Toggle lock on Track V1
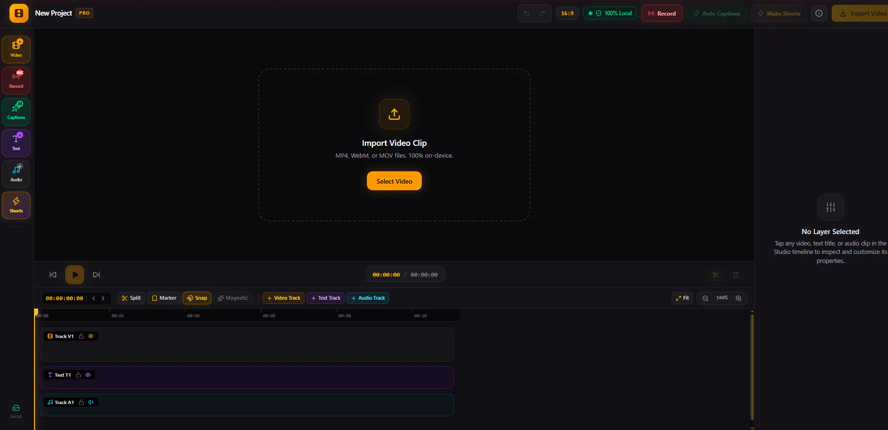 coord(81,337)
